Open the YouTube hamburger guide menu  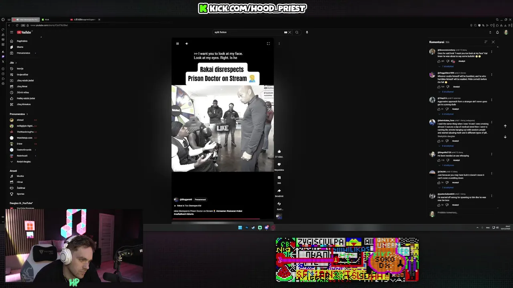12,32
